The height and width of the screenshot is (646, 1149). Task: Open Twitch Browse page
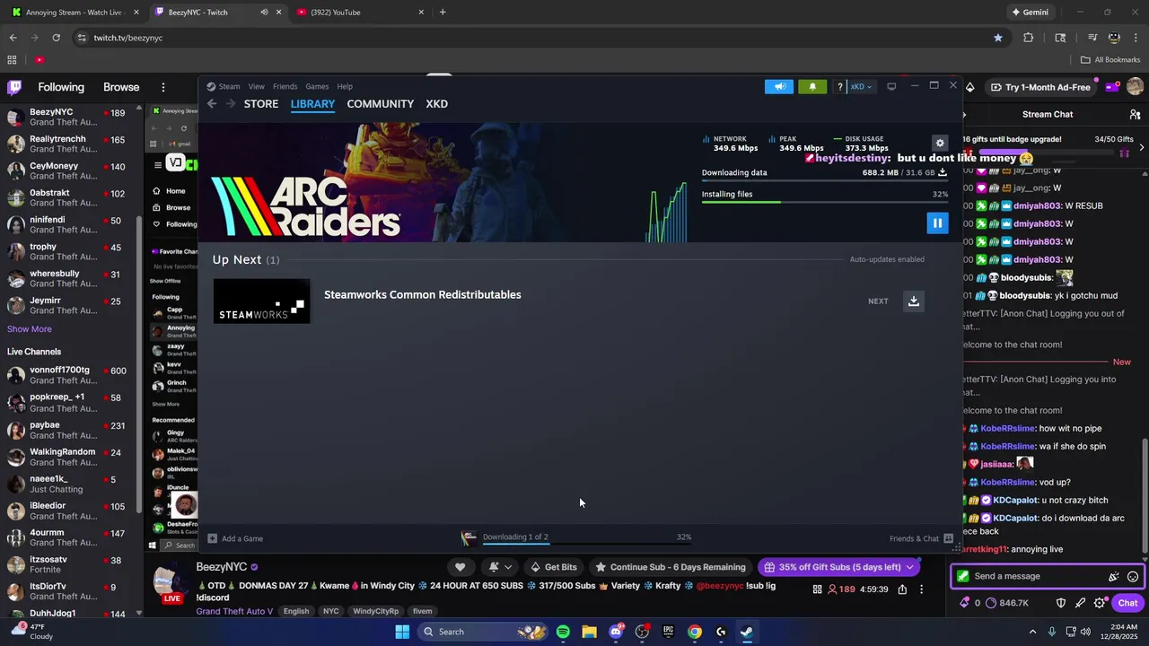[x=121, y=87]
